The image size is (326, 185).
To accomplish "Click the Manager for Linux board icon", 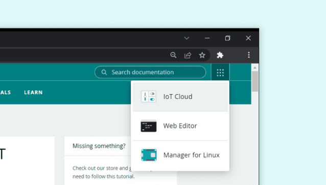I will 149,155.
